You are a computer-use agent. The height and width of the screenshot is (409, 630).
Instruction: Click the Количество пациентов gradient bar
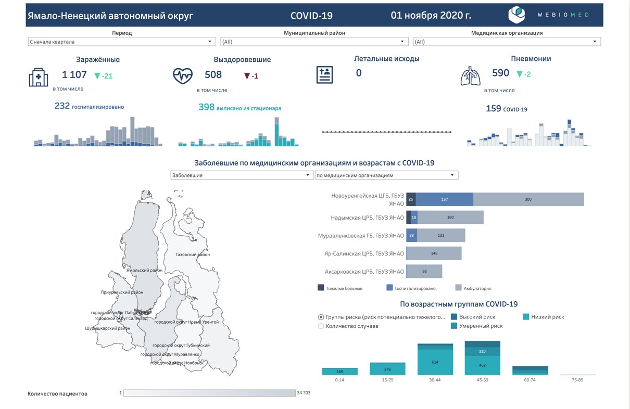pyautogui.click(x=209, y=393)
